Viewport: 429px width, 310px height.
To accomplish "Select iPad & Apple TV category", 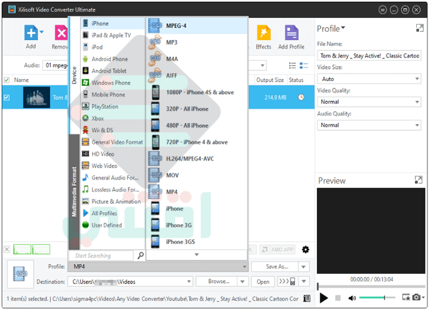I will [113, 36].
